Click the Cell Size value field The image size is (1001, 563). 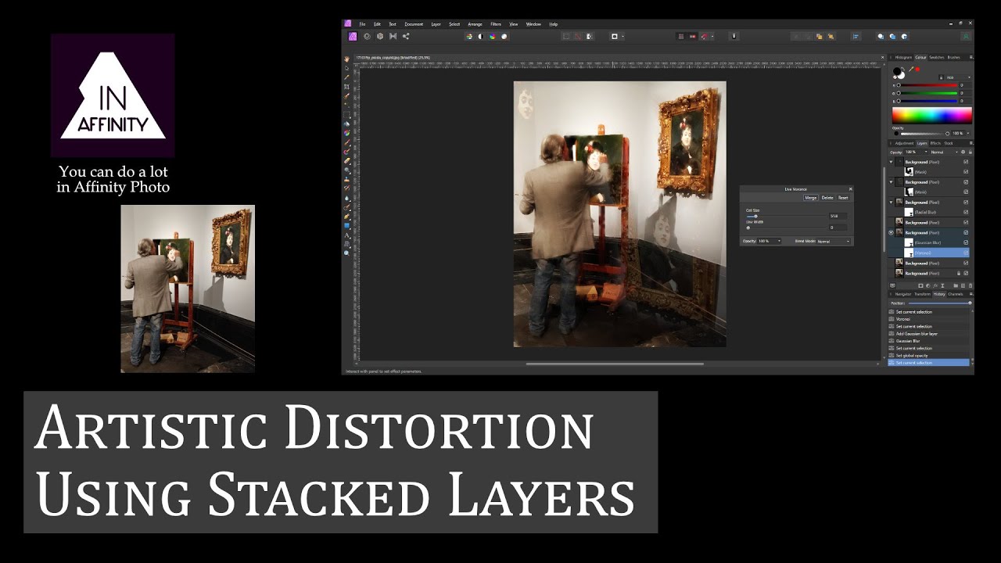[838, 217]
